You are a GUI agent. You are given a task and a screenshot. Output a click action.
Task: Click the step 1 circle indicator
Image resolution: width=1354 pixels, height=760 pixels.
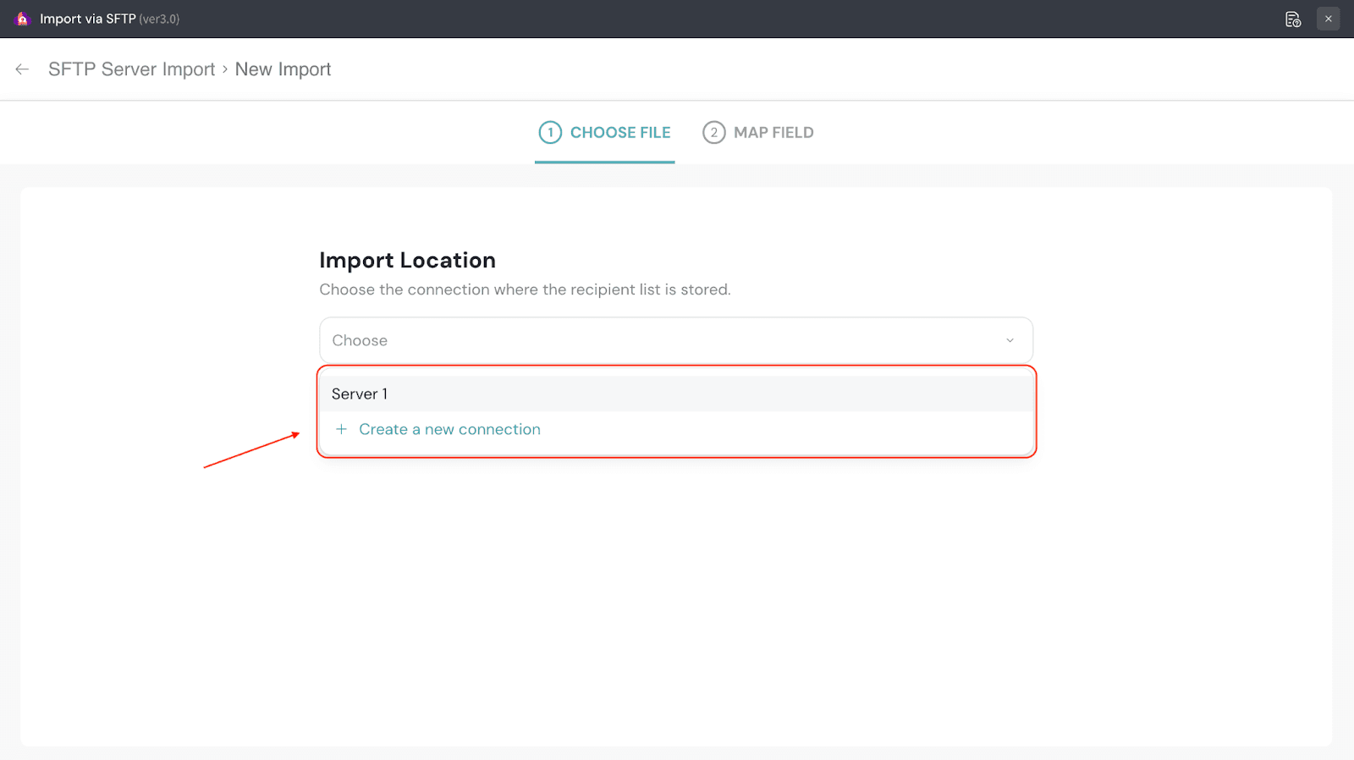point(550,133)
